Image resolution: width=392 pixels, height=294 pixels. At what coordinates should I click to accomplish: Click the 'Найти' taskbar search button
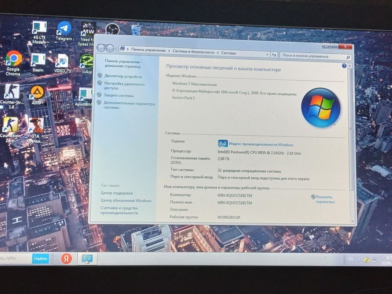tap(40, 258)
